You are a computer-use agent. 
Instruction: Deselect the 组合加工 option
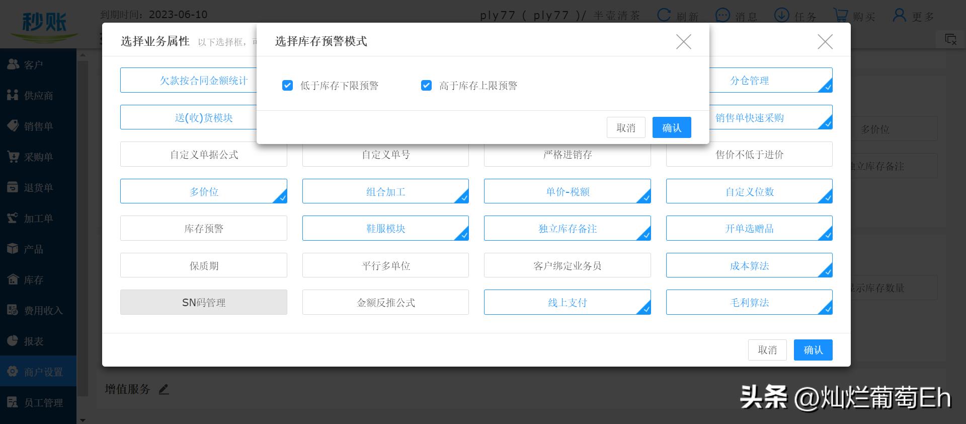tap(385, 191)
